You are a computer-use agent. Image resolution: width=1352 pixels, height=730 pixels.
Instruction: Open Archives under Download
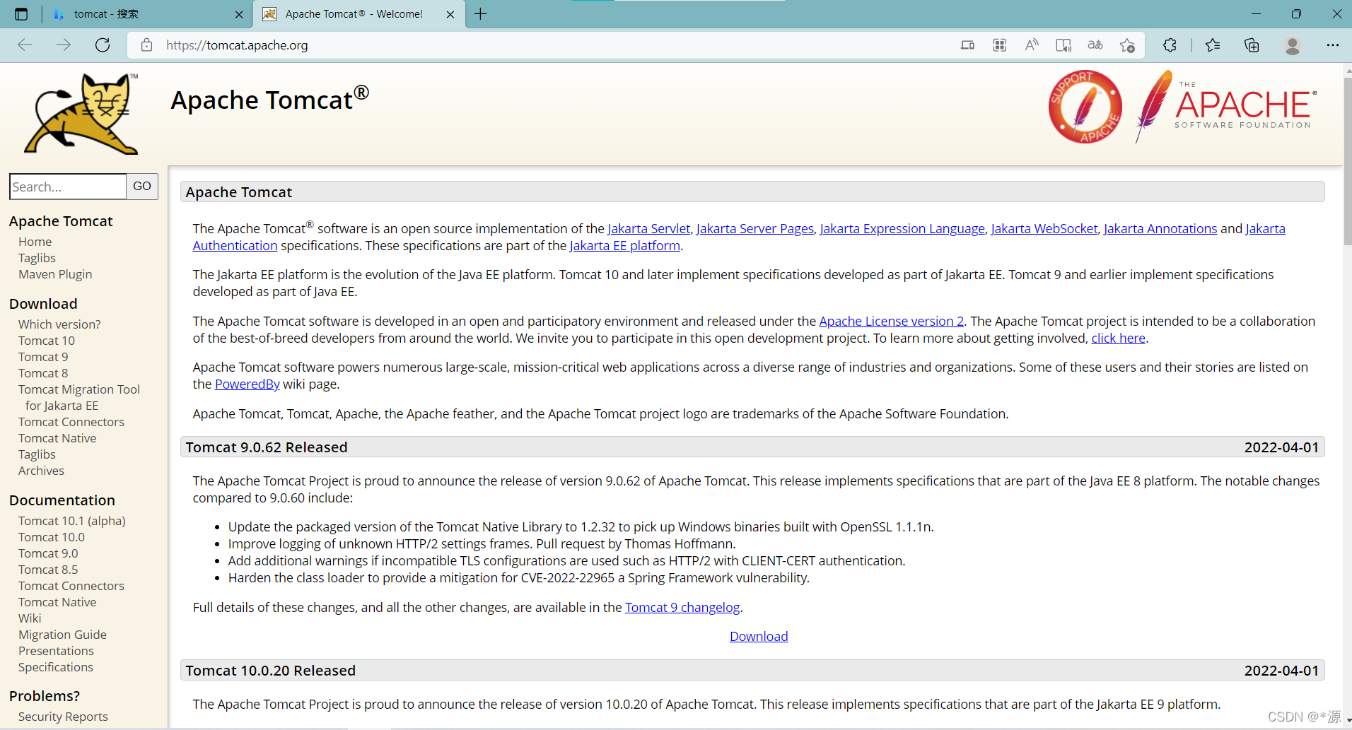point(41,471)
